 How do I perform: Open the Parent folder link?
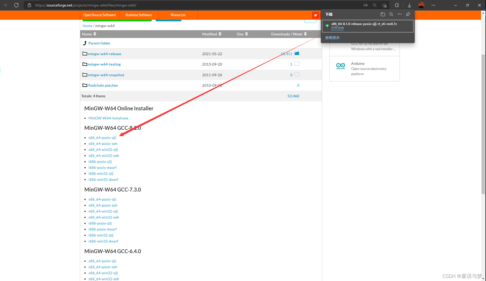point(99,43)
